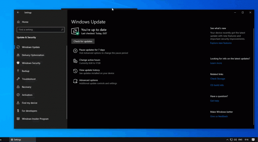Click "You're up to date" status text
Image resolution: width=258 pixels, height=142 pixels.
click(x=94, y=30)
